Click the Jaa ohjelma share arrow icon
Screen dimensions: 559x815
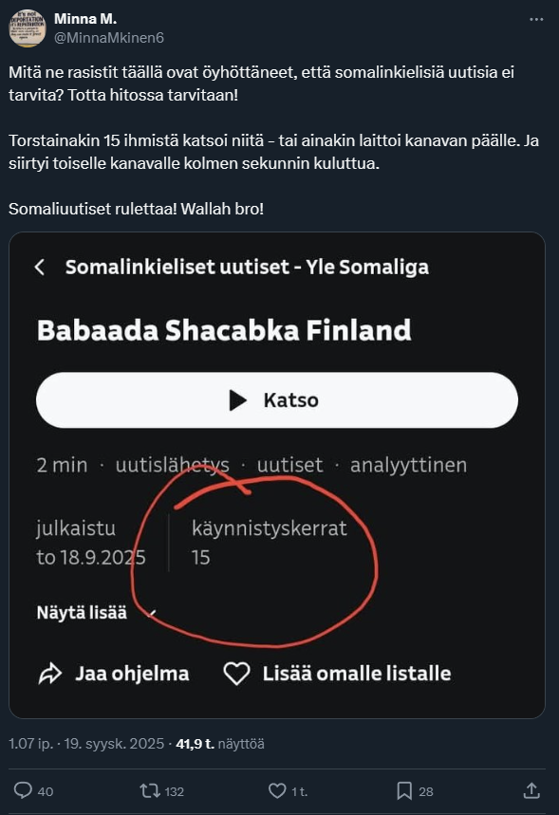tap(50, 674)
